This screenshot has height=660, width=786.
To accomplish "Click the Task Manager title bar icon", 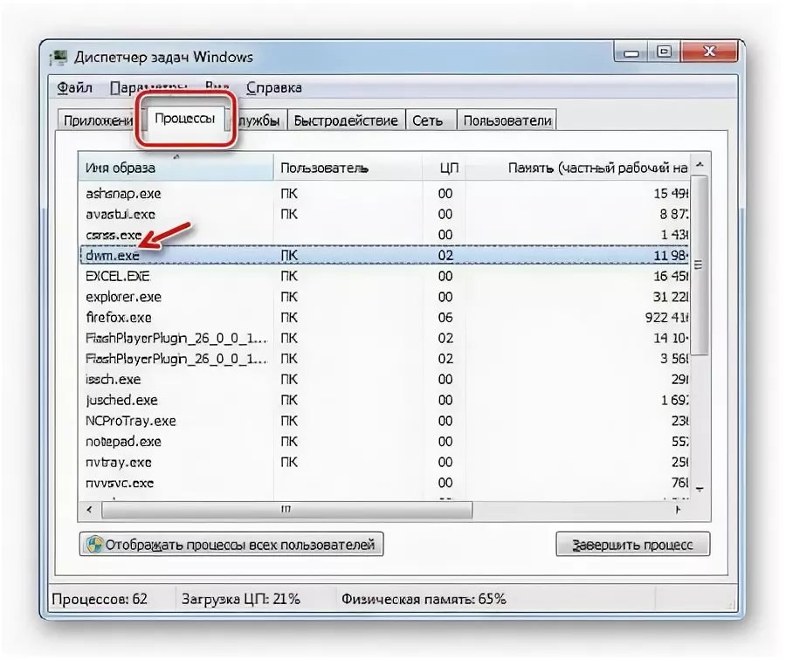I will click(x=59, y=58).
